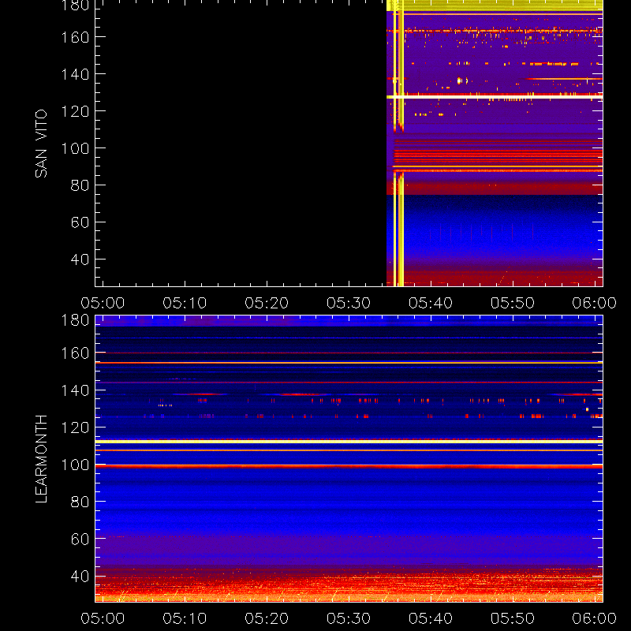
Task: Select the 140 tick label on SAN VITO axis
Action: 75,74
